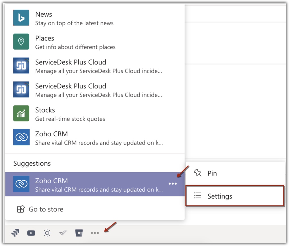This screenshot has width=289, height=246.
Task: Click the YouTube icon in the toolbar
Action: [31, 233]
